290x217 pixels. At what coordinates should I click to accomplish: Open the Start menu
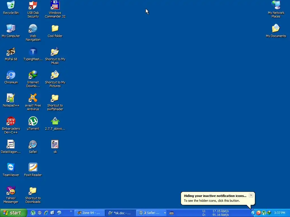pos(13,213)
